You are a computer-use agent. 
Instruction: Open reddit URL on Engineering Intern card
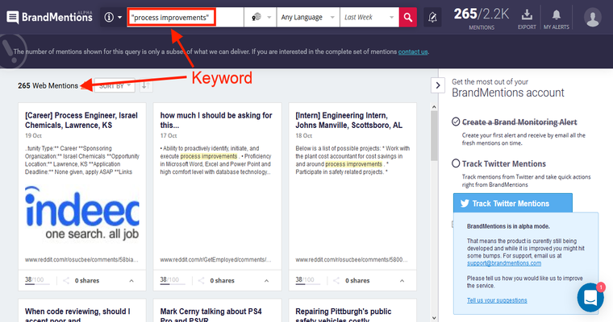pos(352,259)
